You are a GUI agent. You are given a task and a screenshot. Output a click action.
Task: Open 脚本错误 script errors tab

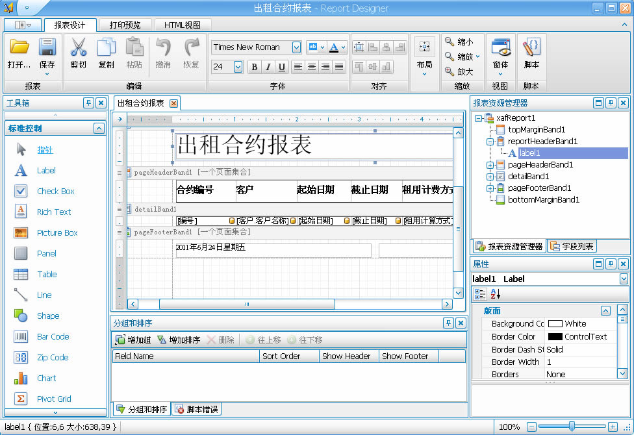pyautogui.click(x=197, y=410)
